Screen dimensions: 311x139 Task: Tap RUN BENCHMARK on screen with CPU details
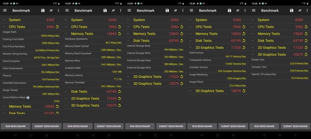pos(16,126)
